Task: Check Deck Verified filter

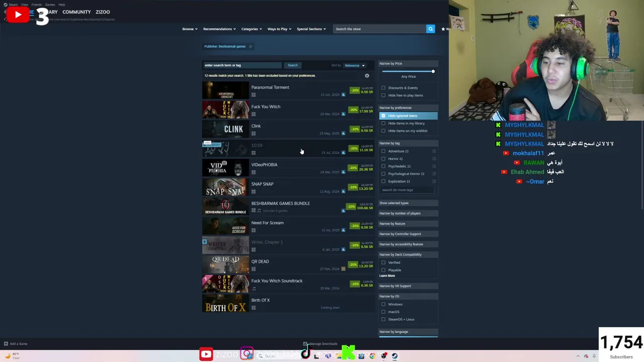Action: tap(383, 262)
